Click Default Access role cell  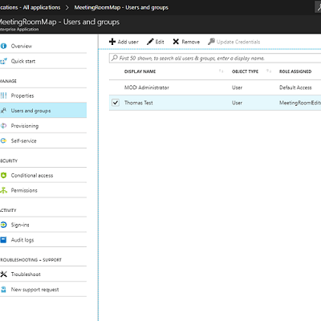[295, 87]
